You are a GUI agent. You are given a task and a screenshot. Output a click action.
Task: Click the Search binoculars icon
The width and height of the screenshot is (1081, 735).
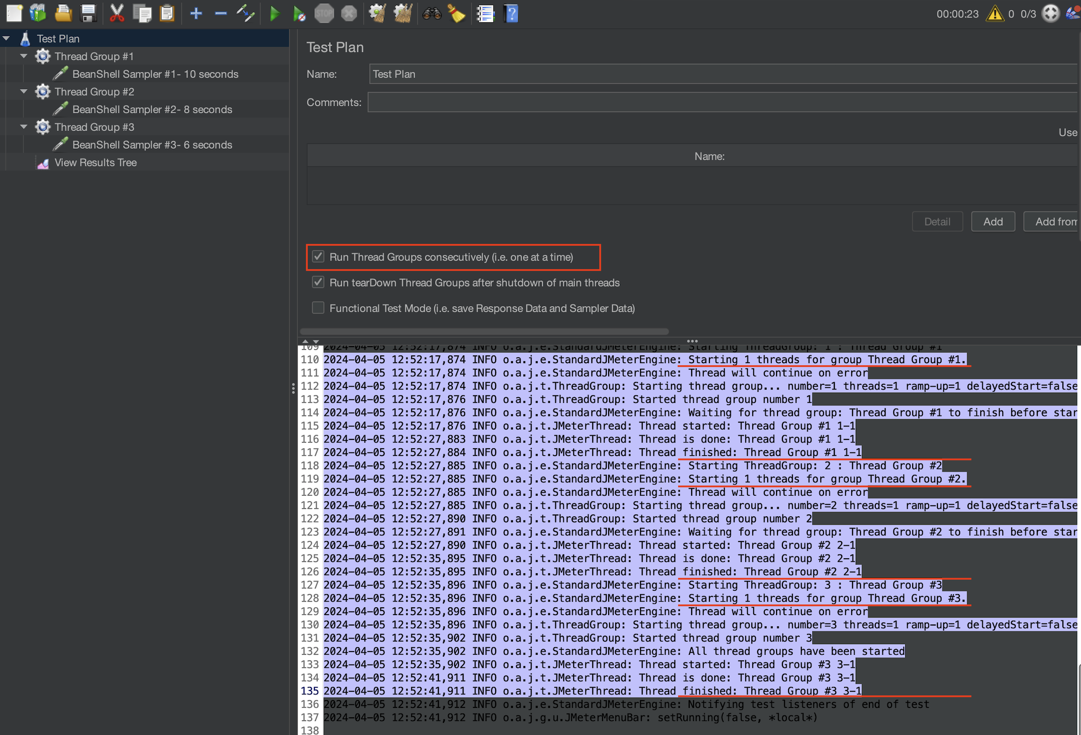click(431, 14)
